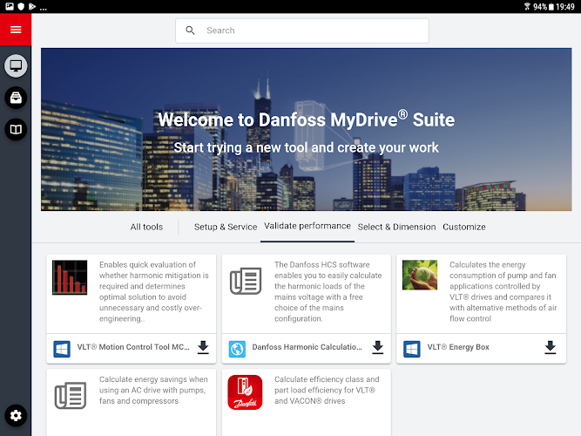Select the monitor icon in the sidebar

point(16,66)
